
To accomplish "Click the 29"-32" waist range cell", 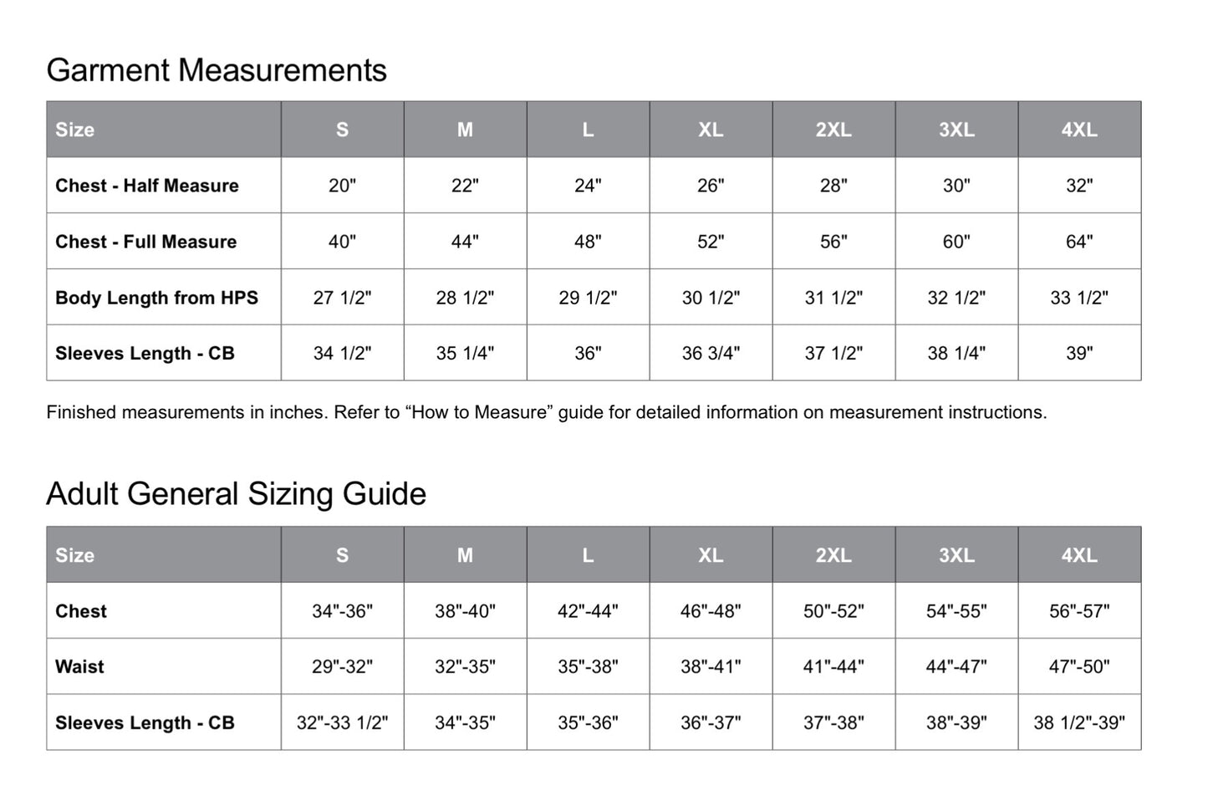I will click(342, 666).
